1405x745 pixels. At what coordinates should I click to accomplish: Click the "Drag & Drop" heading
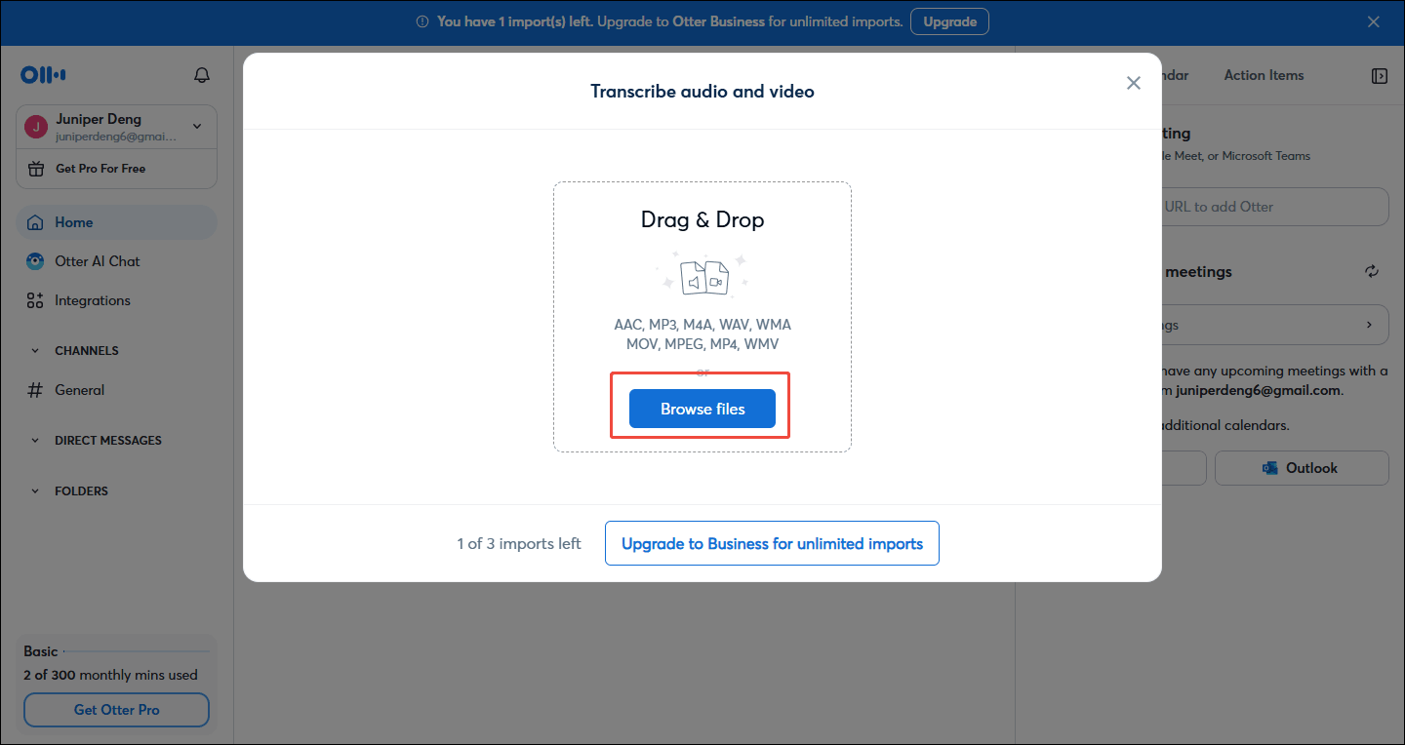click(x=702, y=219)
